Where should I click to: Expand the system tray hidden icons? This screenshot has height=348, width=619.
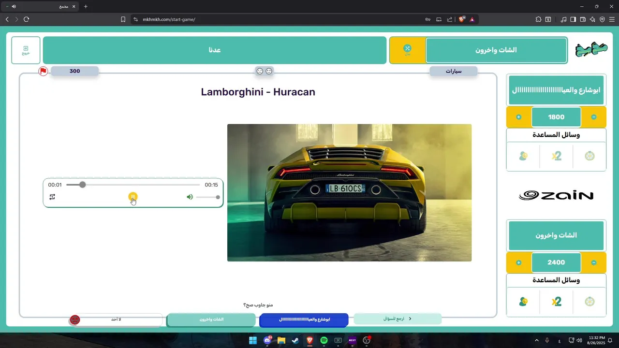pos(536,340)
